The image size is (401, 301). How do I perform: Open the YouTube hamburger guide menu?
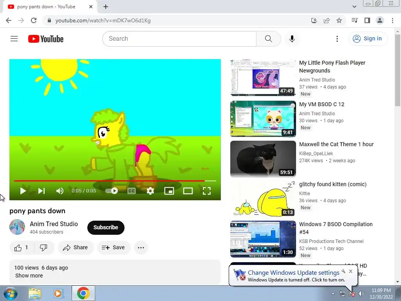click(x=14, y=39)
